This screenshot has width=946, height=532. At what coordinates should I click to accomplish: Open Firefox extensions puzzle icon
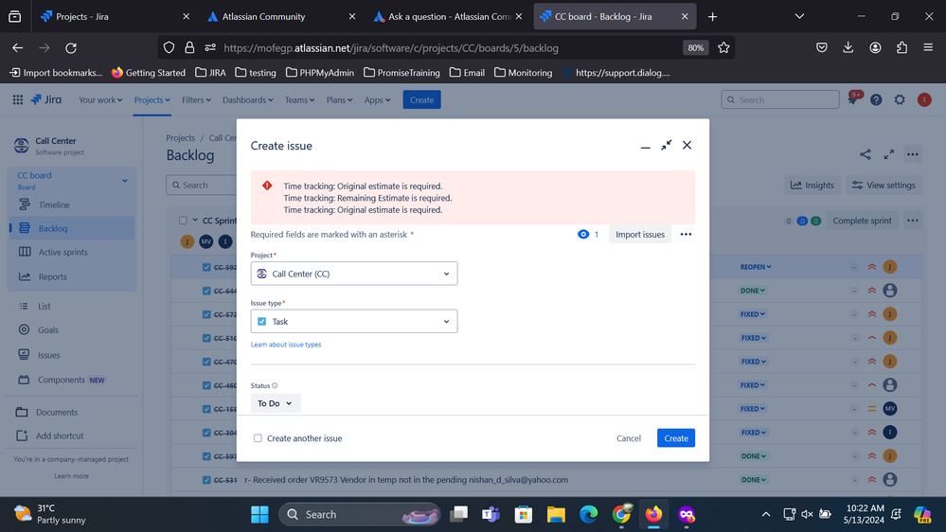(901, 47)
